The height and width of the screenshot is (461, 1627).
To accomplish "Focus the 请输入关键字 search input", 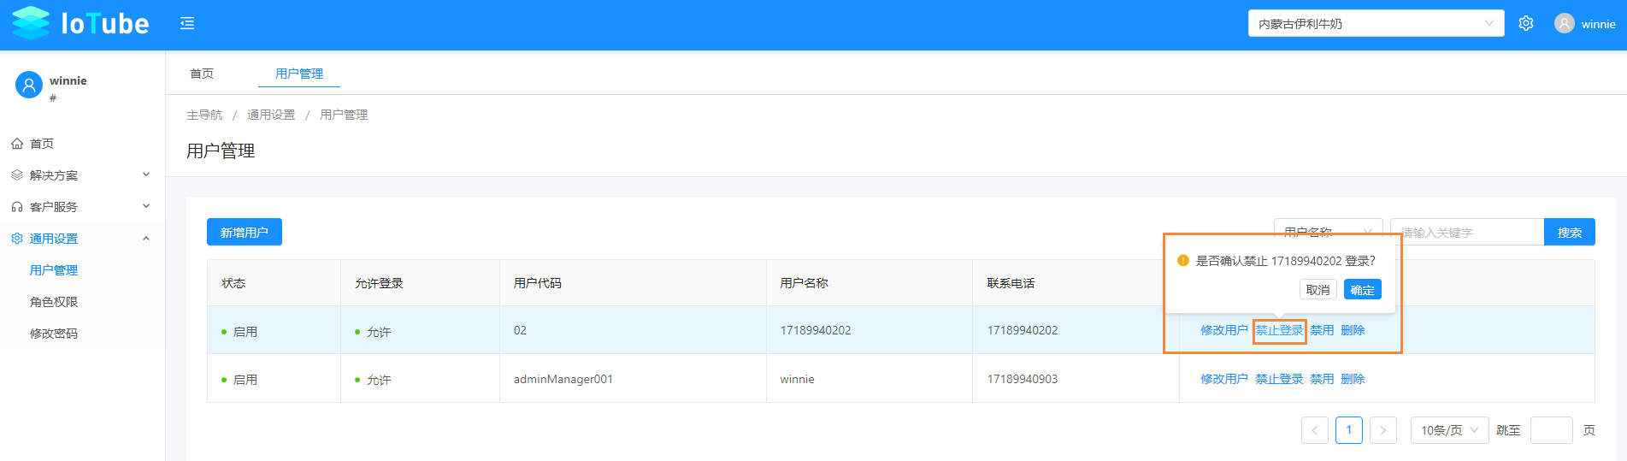I will pos(1467,232).
